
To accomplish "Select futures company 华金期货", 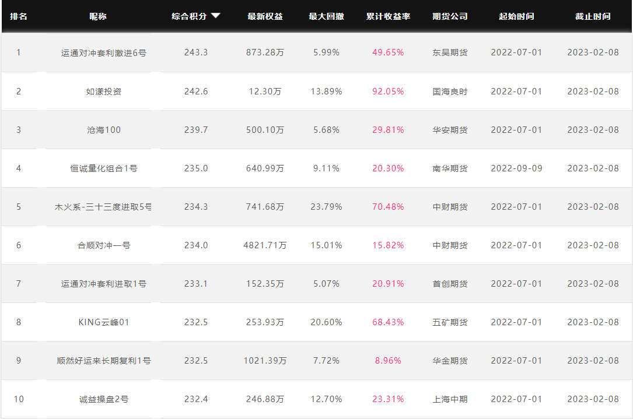I will (x=450, y=361).
